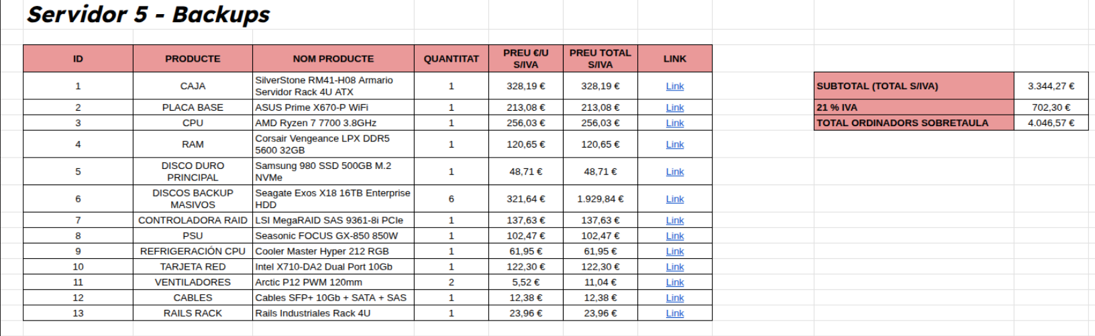Open the Link for the CAJA row
This screenshot has width=1095, height=336.
point(674,86)
